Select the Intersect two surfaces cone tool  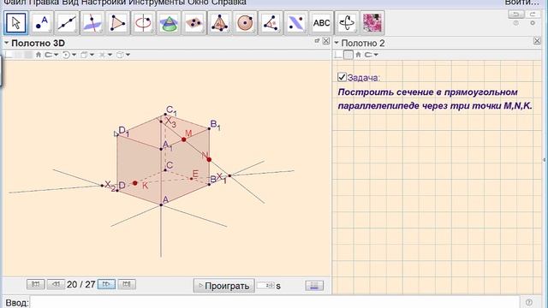(x=169, y=23)
